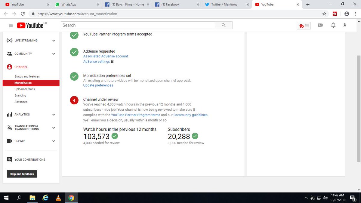Launch VLC media player from taskbar
This screenshot has width=361, height=203.
pyautogui.click(x=58, y=198)
